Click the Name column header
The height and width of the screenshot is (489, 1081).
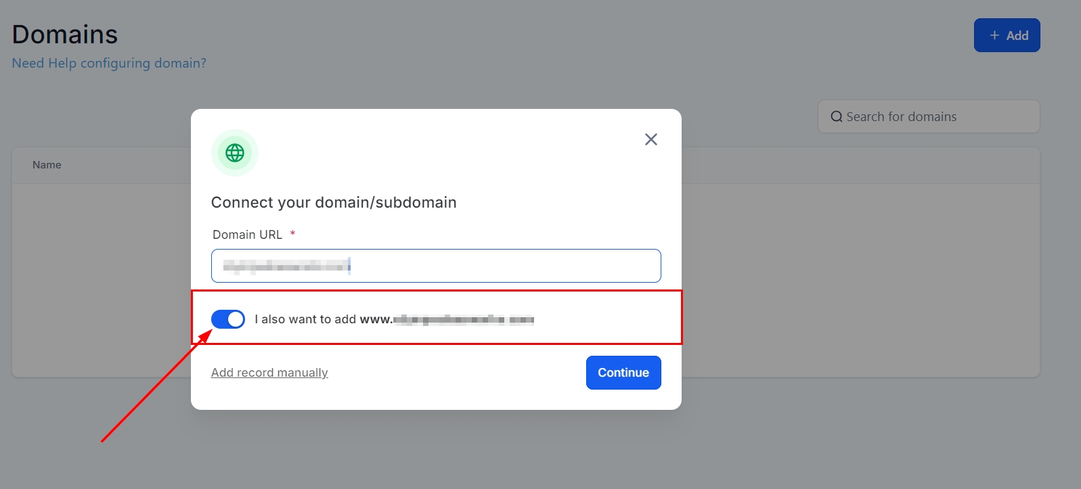coord(47,165)
